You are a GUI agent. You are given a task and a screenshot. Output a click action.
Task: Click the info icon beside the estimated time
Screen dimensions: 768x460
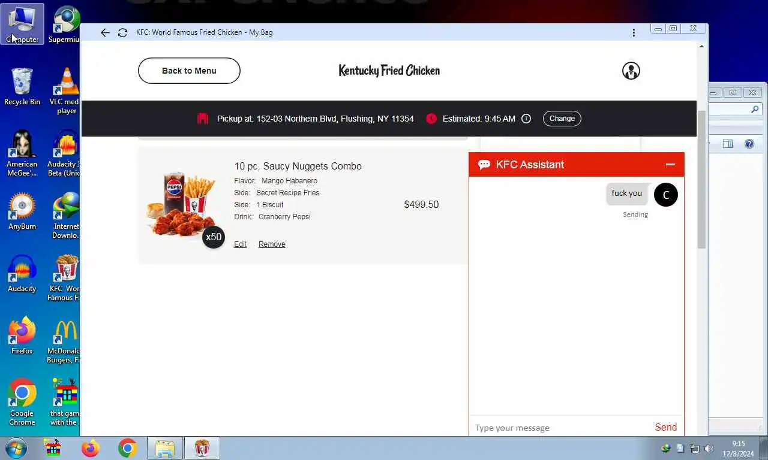[526, 119]
